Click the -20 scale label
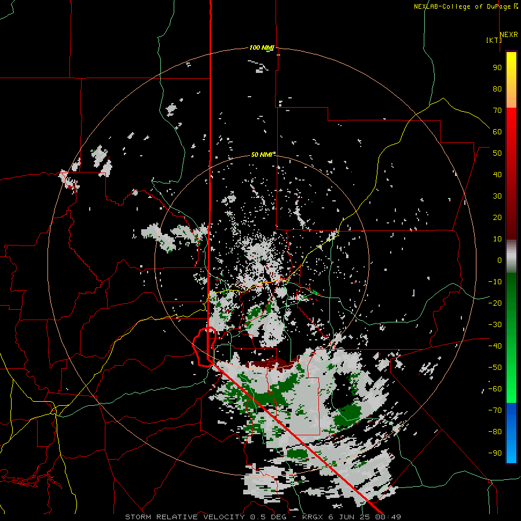Screen dimensions: 521x521 pyautogui.click(x=495, y=303)
